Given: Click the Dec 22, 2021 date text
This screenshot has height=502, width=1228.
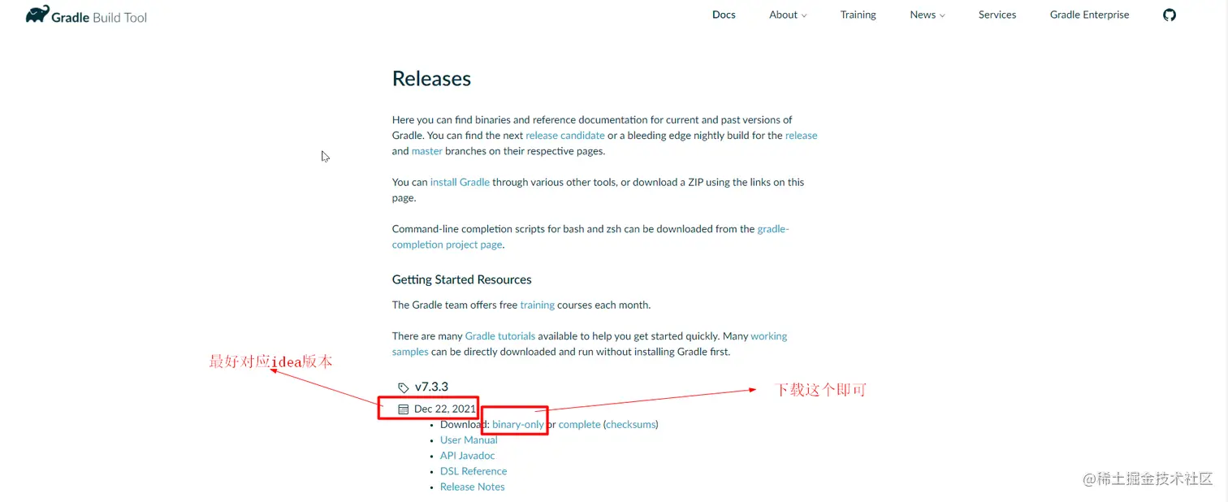Looking at the screenshot, I should point(445,409).
